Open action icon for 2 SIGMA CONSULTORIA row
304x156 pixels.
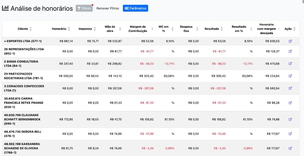pyautogui.click(x=290, y=63)
